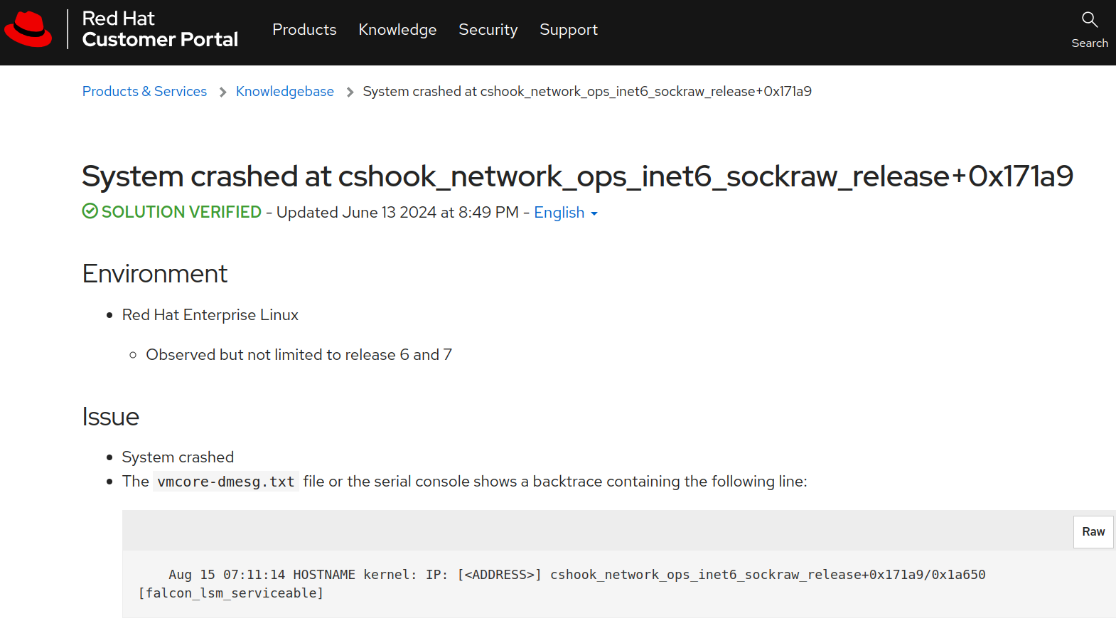Viewport: 1116px width, 621px height.
Task: Click the SOLUTION VERIFIED status label
Action: tap(181, 212)
